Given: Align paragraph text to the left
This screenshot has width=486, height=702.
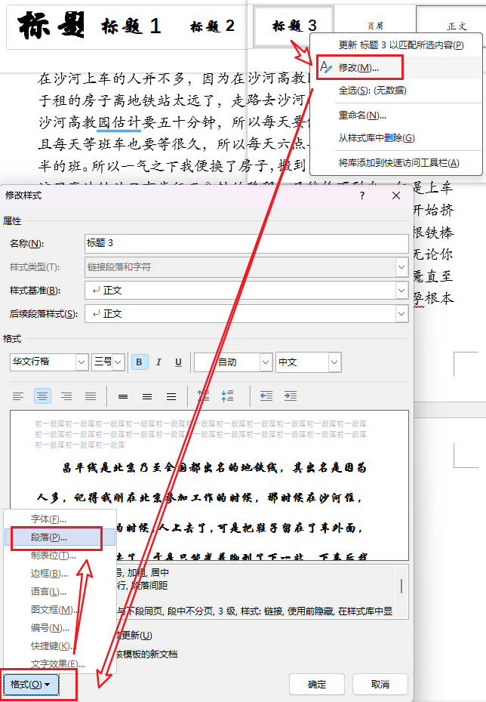Looking at the screenshot, I should (18, 396).
